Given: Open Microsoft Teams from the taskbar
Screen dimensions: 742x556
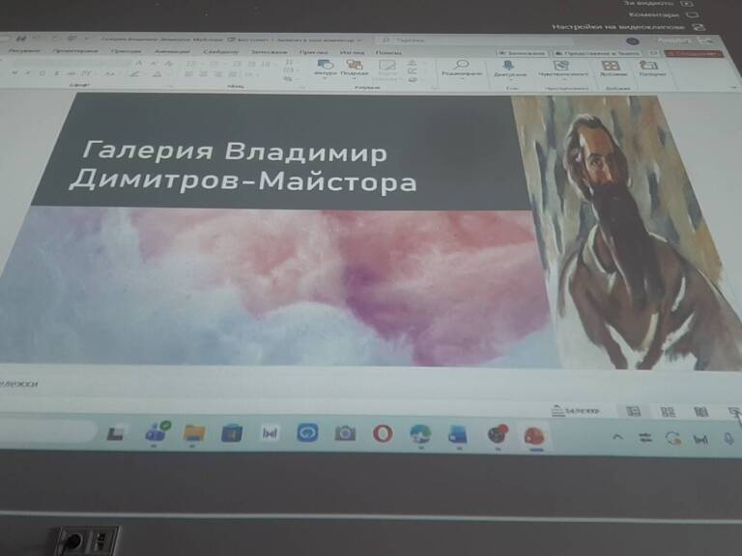Looking at the screenshot, I should [x=157, y=431].
